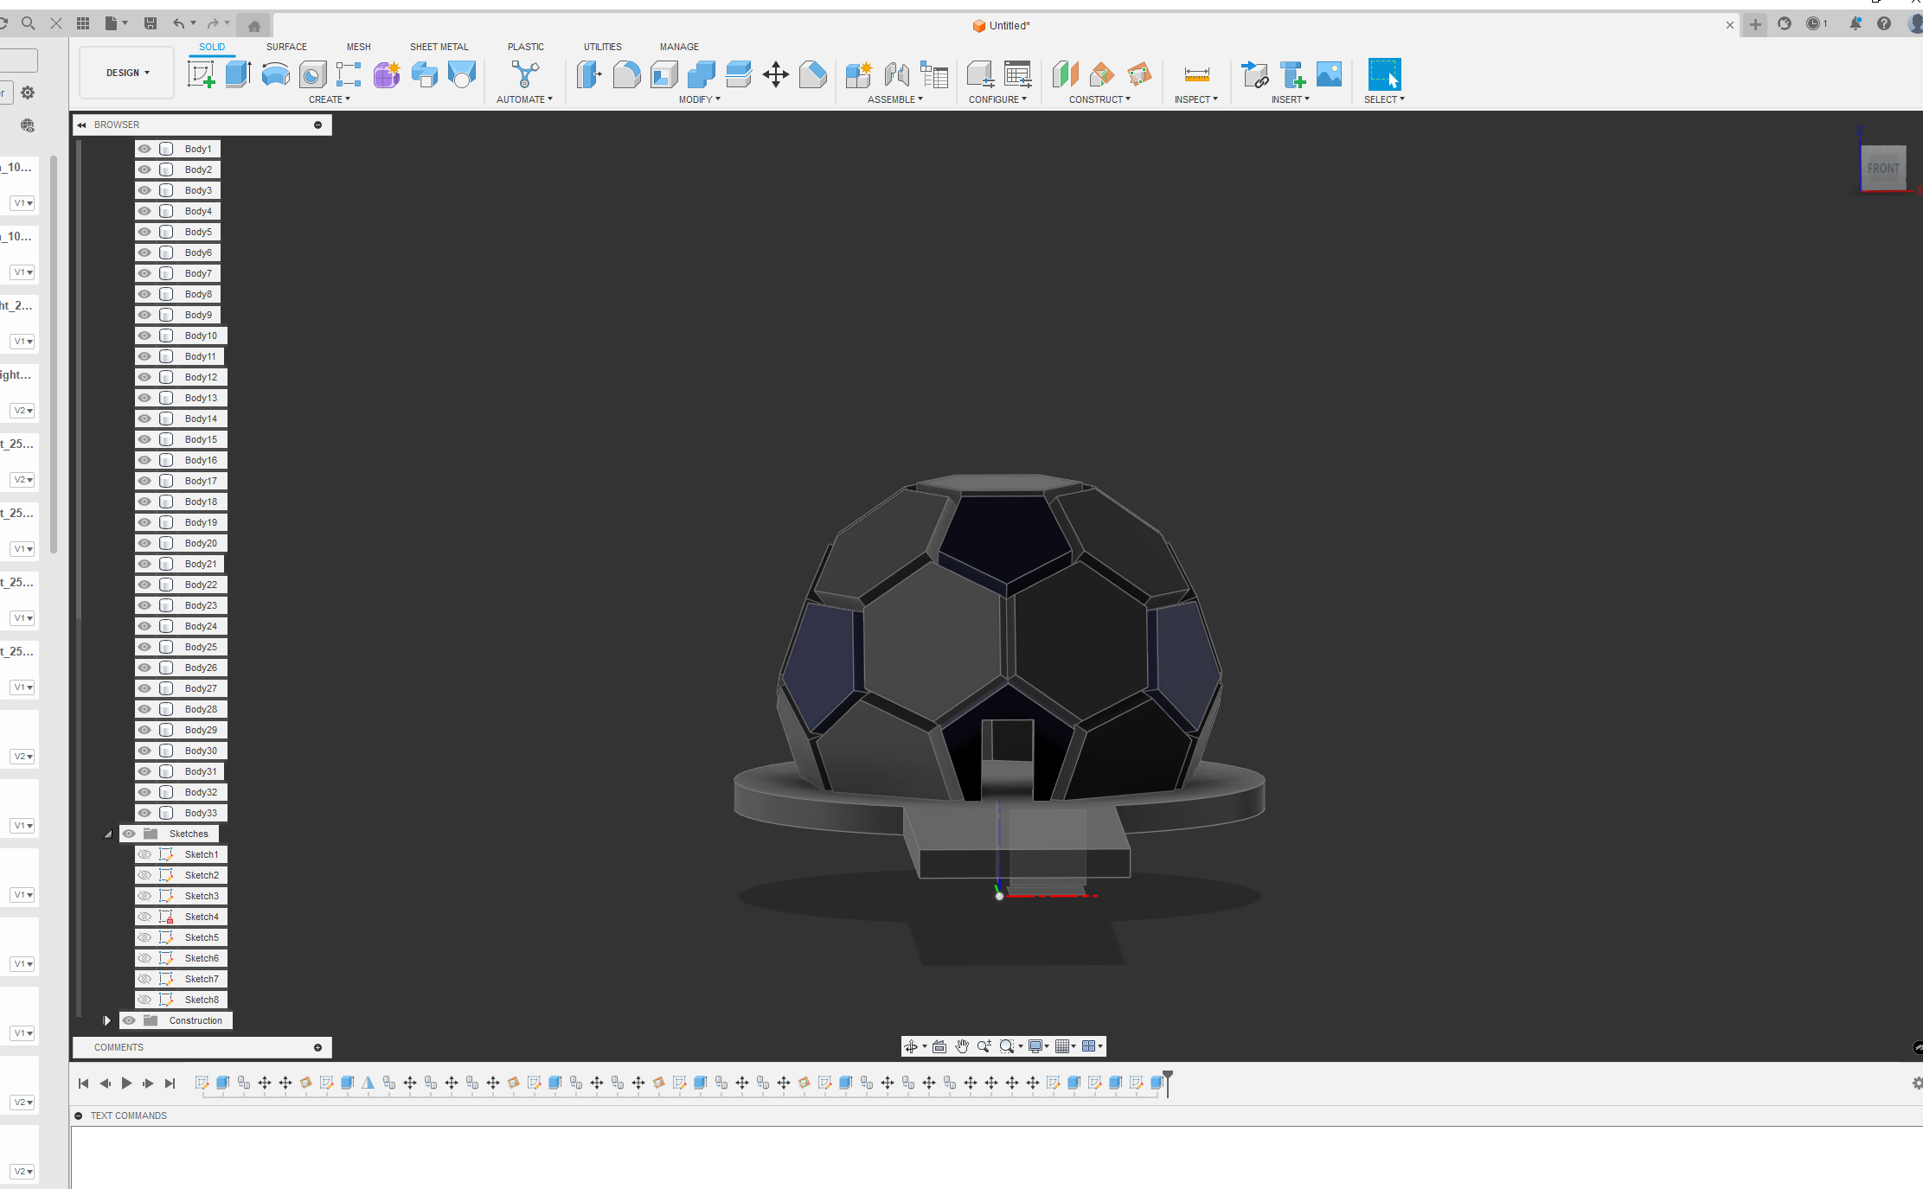The image size is (1923, 1189).
Task: Click the Undo arrow
Action: [x=178, y=23]
